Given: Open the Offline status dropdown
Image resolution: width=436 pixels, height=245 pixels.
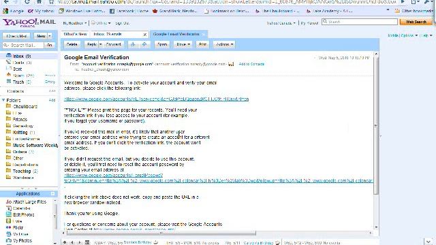Looking at the screenshot, I should point(101,23).
